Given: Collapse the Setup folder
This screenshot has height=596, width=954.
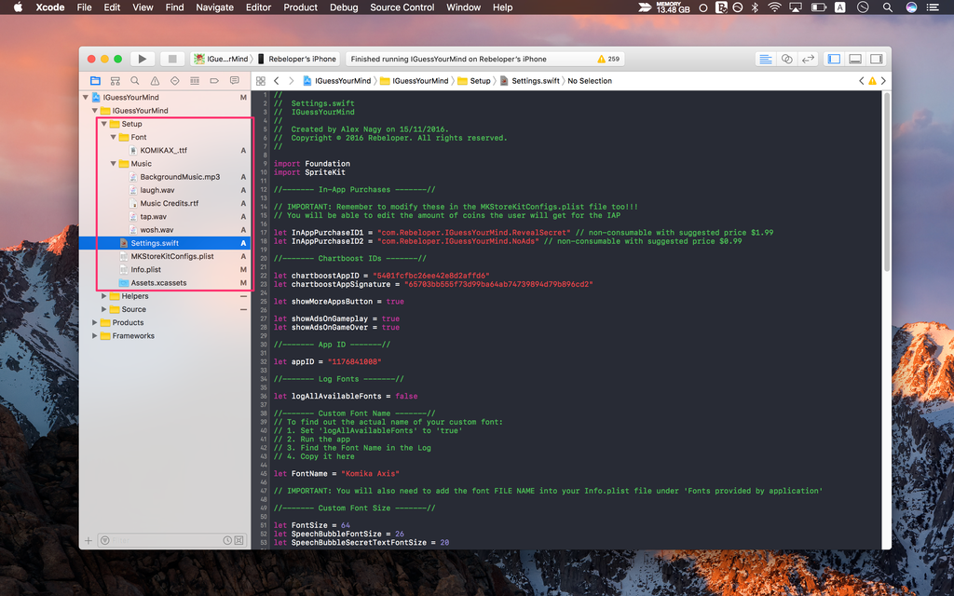Looking at the screenshot, I should (x=103, y=124).
